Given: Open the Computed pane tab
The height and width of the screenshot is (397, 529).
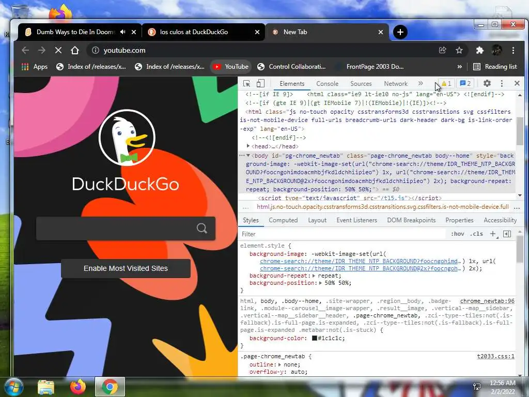Looking at the screenshot, I should 283,220.
